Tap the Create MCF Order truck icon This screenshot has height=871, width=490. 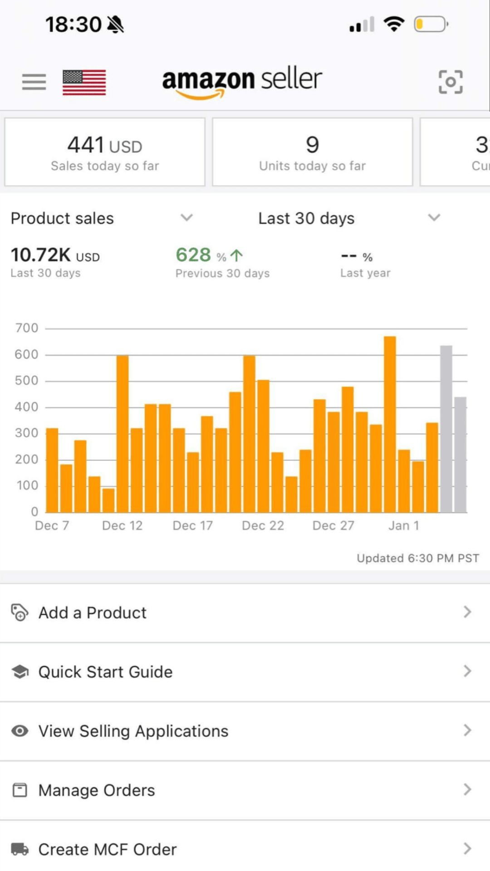coord(20,849)
